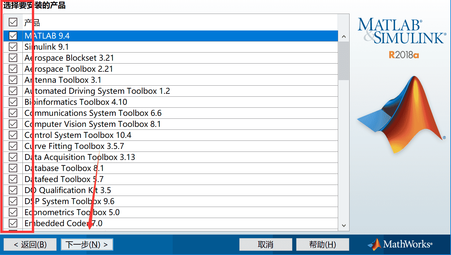The image size is (451, 255).
Task: Highlight Communications System Toolbox 6.6 name
Action: [x=93, y=113]
